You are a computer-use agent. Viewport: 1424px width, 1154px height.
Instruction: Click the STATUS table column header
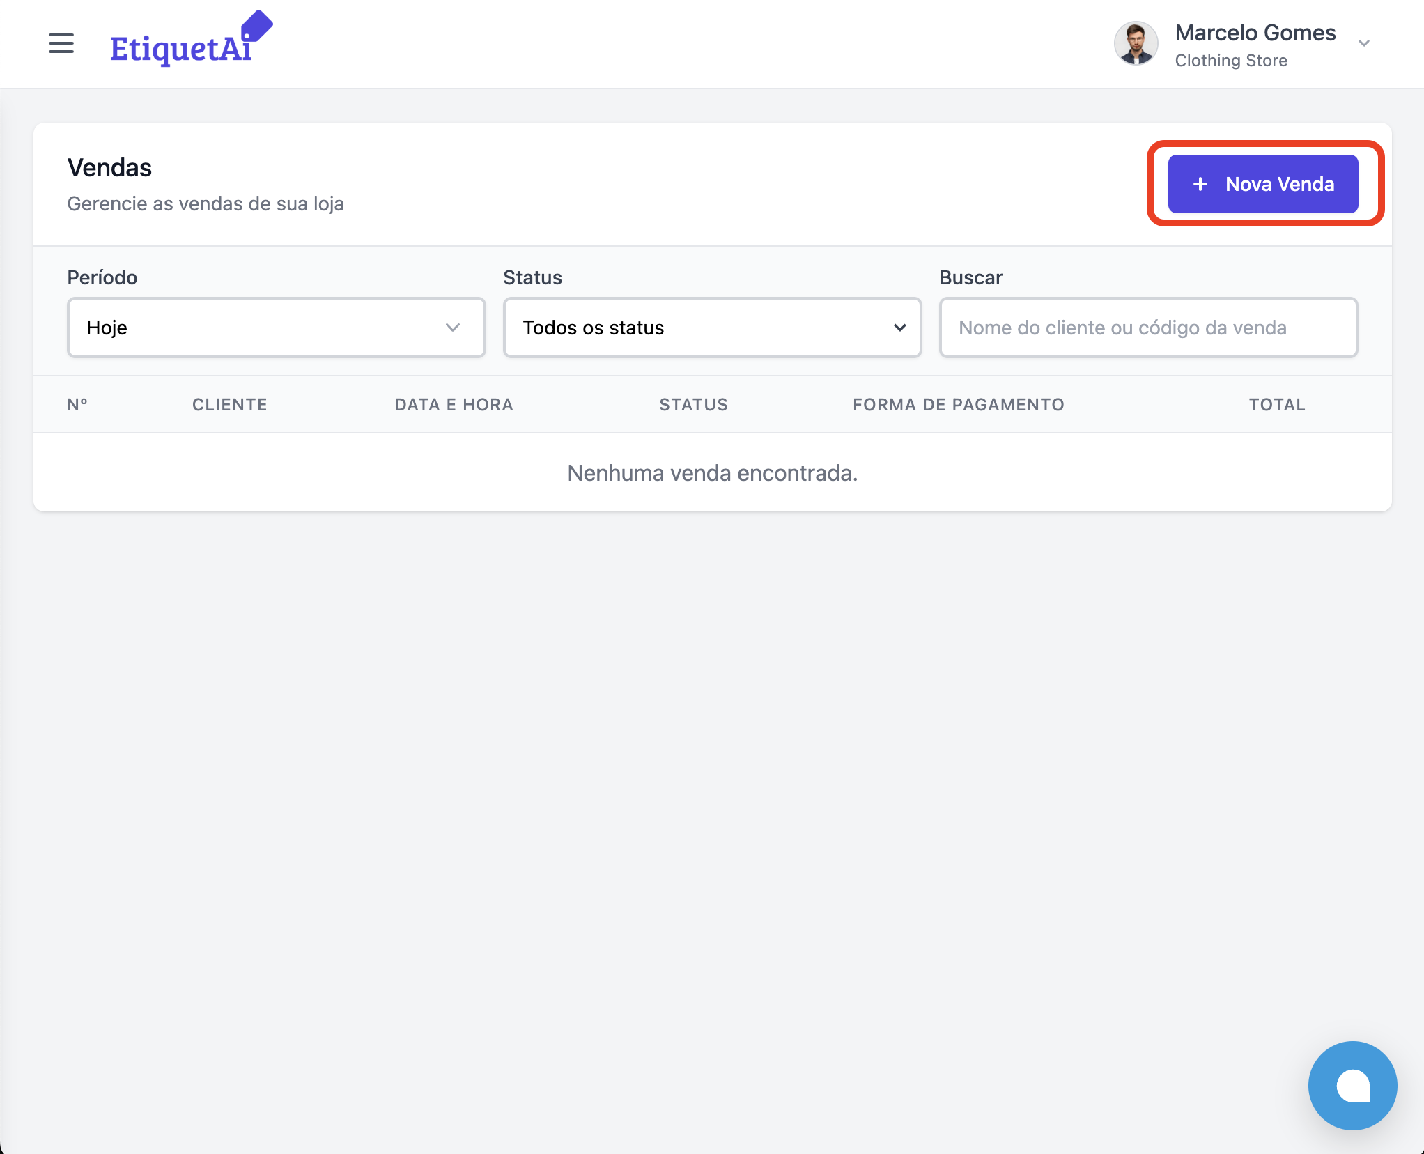[694, 405]
